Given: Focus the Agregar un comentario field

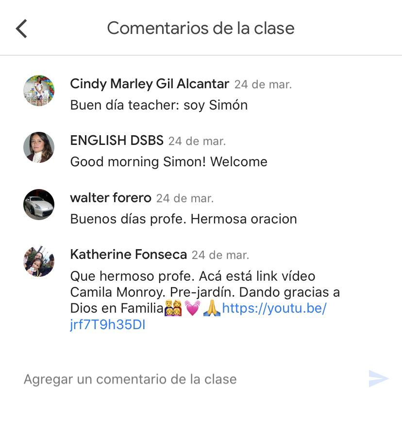Looking at the screenshot, I should [192, 379].
